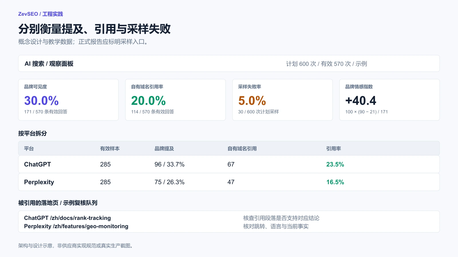Click the 100 × (90 − 21) / 171 formula

tap(366, 112)
